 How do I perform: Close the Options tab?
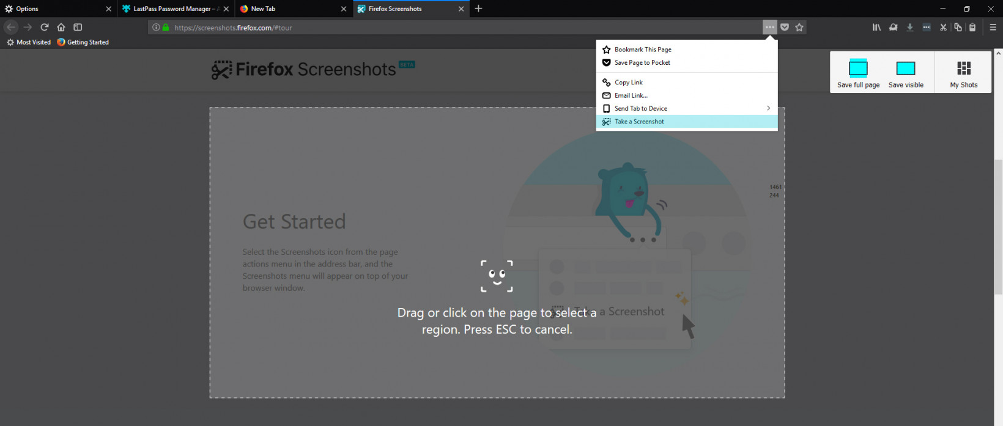point(108,9)
